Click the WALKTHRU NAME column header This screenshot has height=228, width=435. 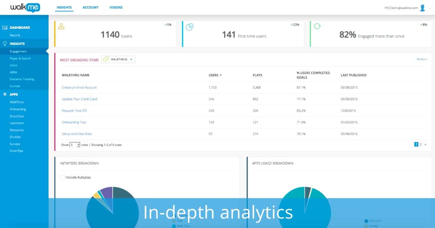tap(76, 75)
